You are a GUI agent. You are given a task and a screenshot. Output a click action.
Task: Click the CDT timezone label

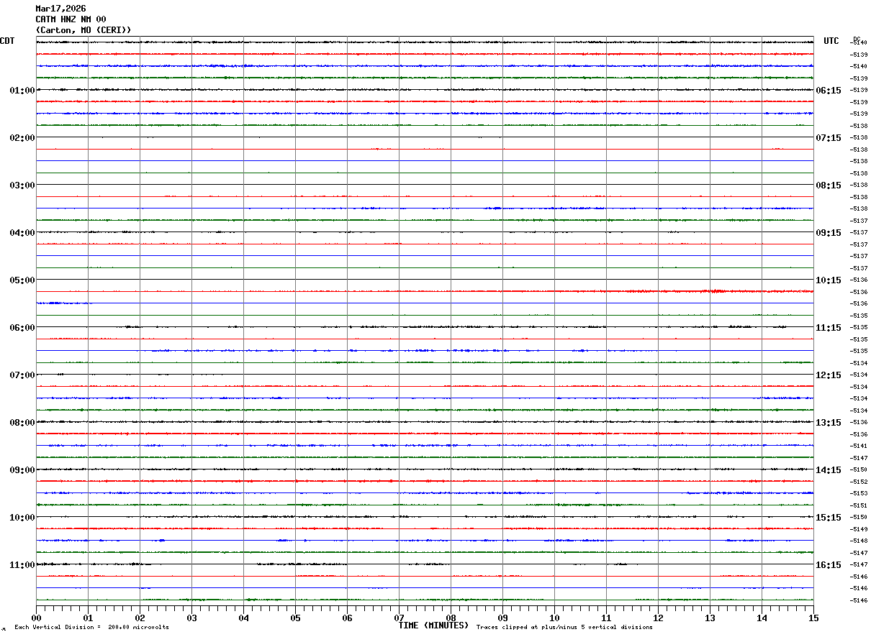(x=7, y=41)
